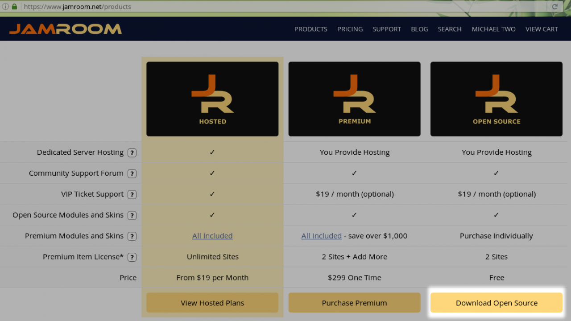Click the URL address bar field

[268, 7]
